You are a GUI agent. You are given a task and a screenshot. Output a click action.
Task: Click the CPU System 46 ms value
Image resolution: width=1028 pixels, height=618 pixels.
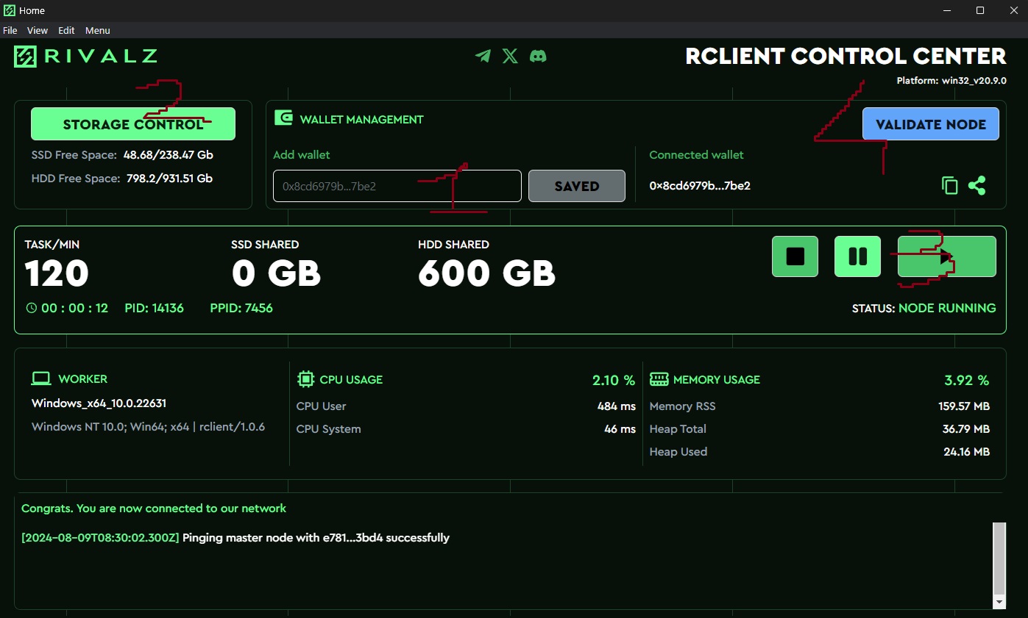point(620,428)
